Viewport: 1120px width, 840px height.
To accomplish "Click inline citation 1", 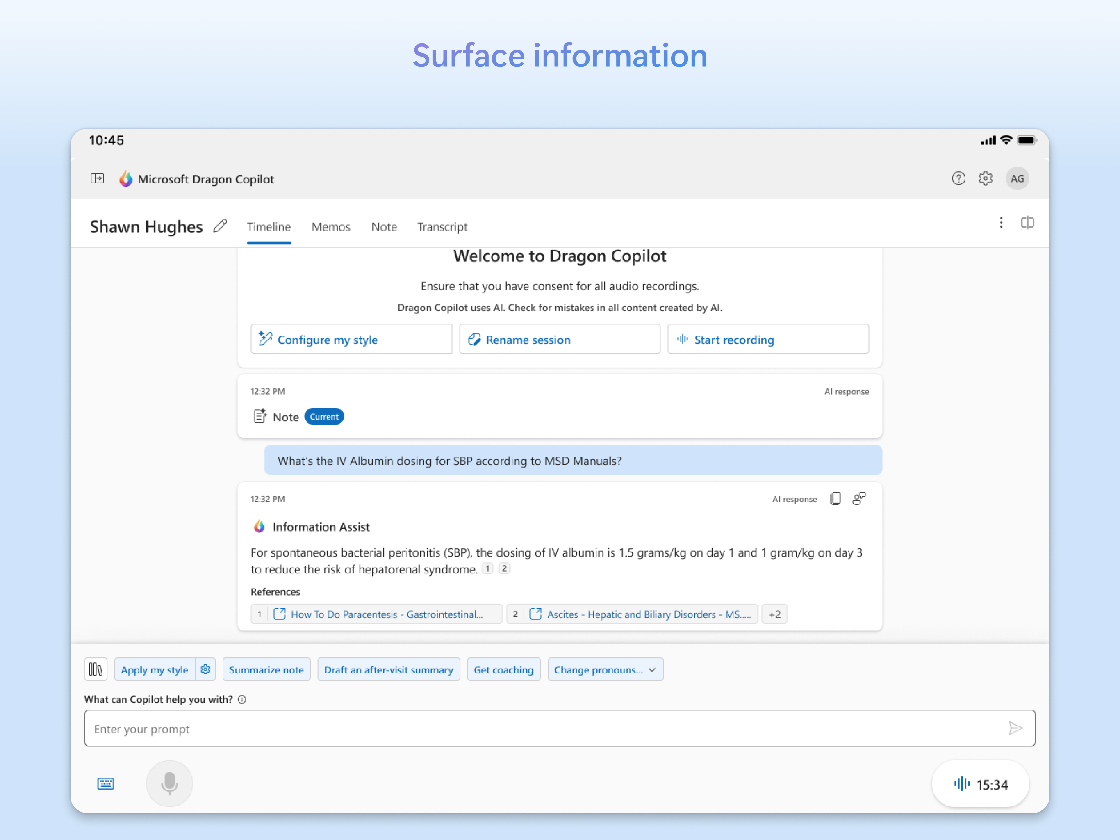I will click(487, 568).
